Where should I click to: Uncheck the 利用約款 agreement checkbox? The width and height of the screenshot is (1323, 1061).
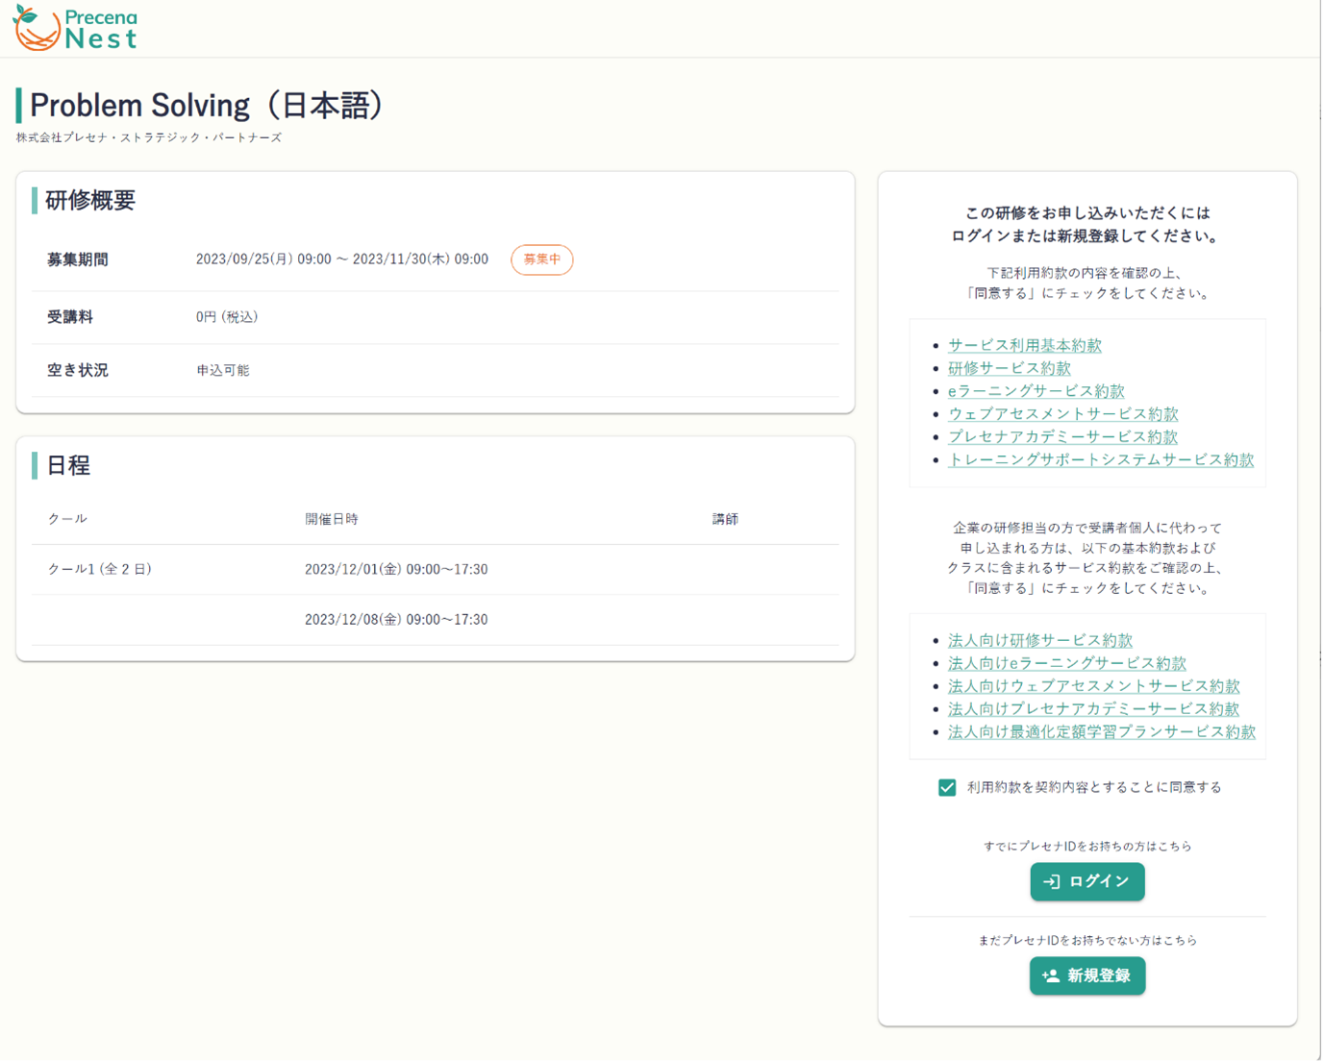pos(947,787)
